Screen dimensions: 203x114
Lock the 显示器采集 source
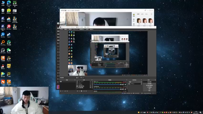tap(92, 88)
